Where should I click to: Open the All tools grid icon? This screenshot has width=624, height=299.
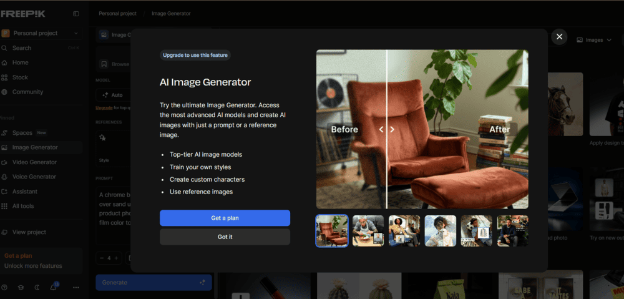(5, 206)
